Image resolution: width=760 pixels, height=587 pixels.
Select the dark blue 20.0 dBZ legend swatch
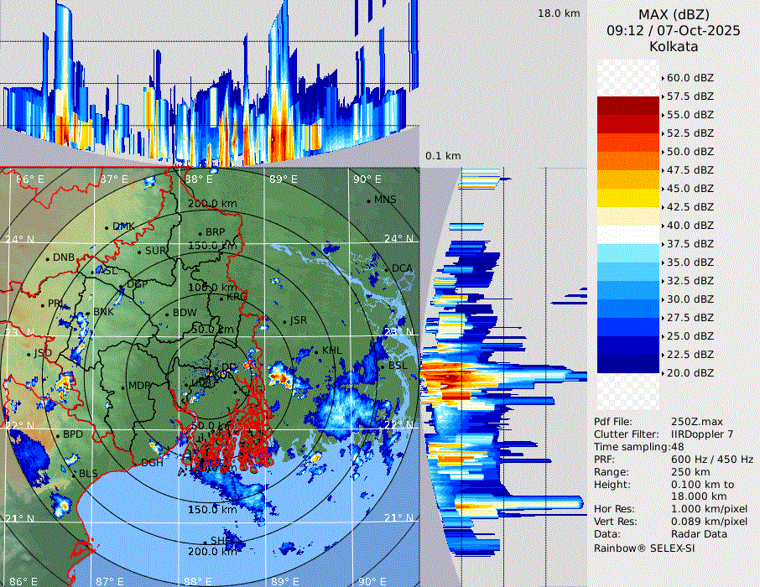pos(628,363)
